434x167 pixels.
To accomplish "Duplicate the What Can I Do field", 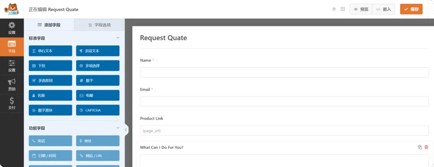I will click(x=420, y=147).
